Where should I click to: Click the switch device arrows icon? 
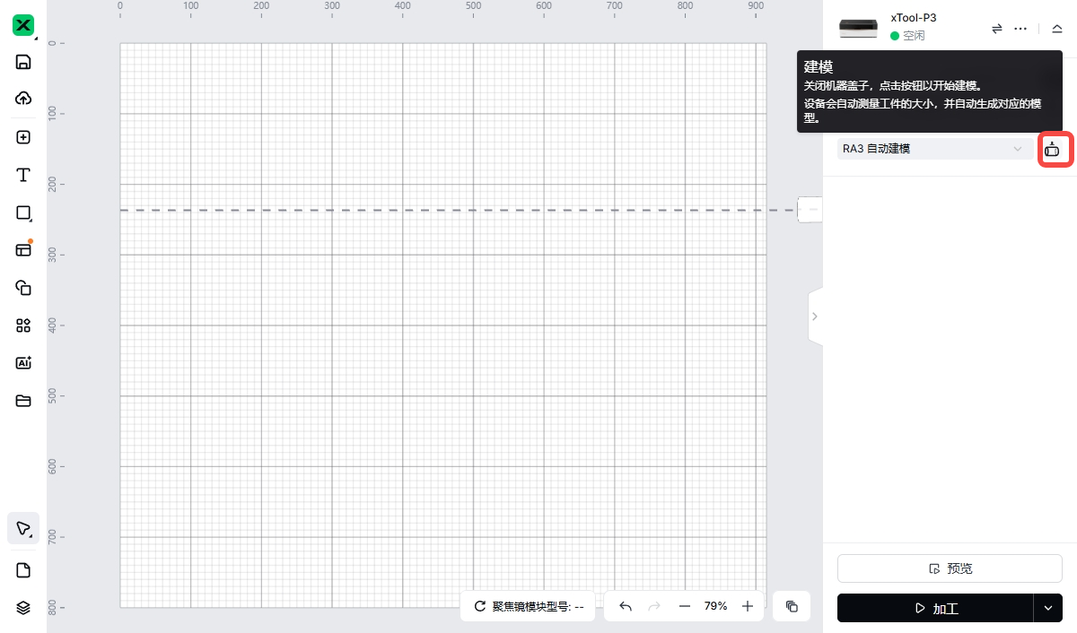tap(996, 29)
